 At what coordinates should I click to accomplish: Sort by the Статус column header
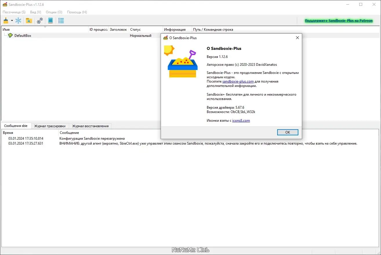[x=146, y=29]
